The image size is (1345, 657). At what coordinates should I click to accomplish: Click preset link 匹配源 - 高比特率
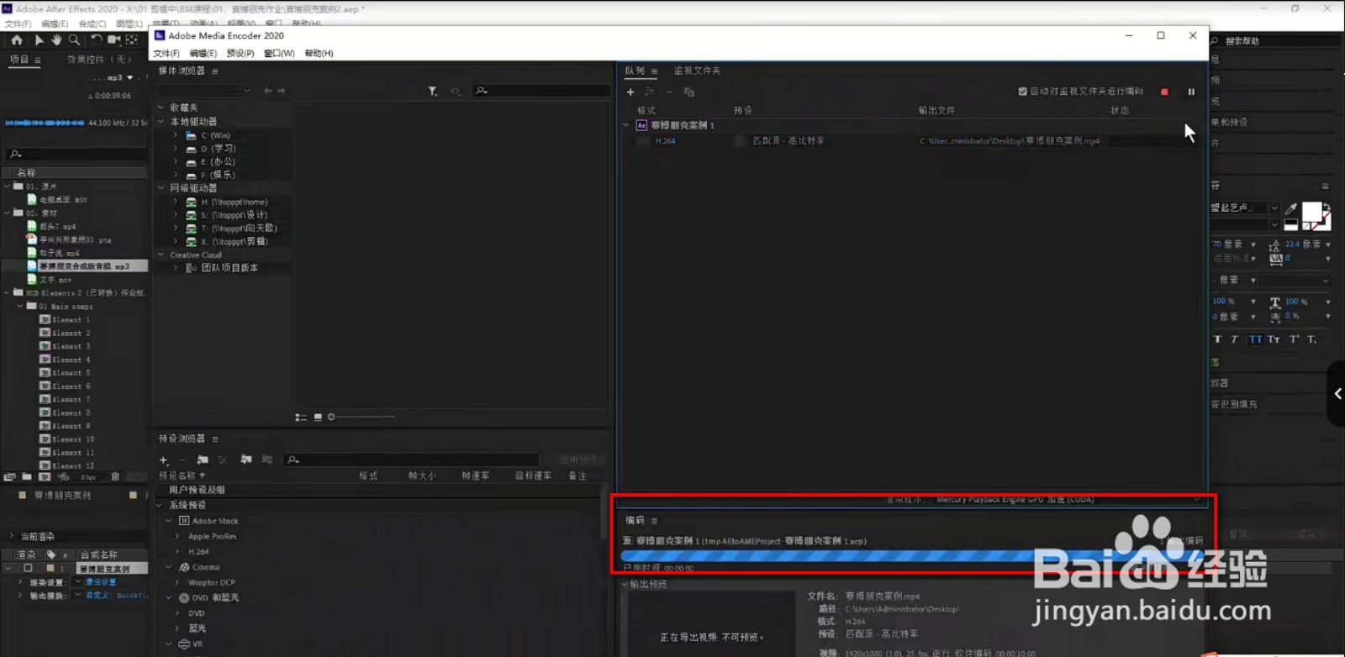(788, 141)
